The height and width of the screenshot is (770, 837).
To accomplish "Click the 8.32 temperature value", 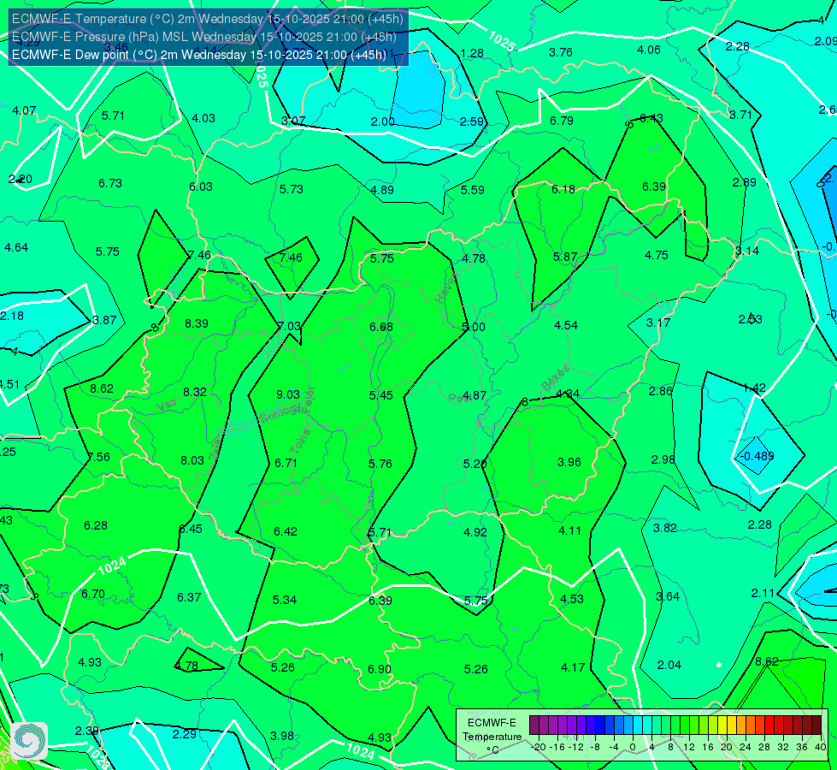I will (195, 392).
